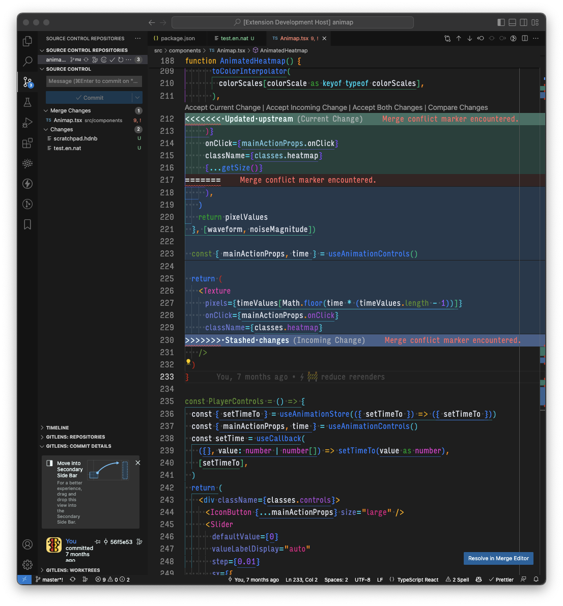563x606 pixels.
Task: Toggle the secondary side bar layout icon
Action: tap(524, 22)
